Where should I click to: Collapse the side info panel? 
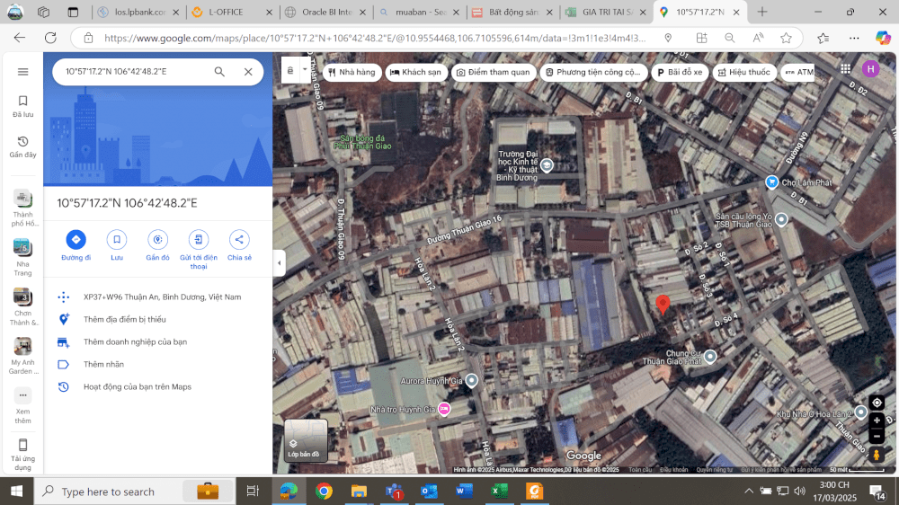tap(279, 262)
